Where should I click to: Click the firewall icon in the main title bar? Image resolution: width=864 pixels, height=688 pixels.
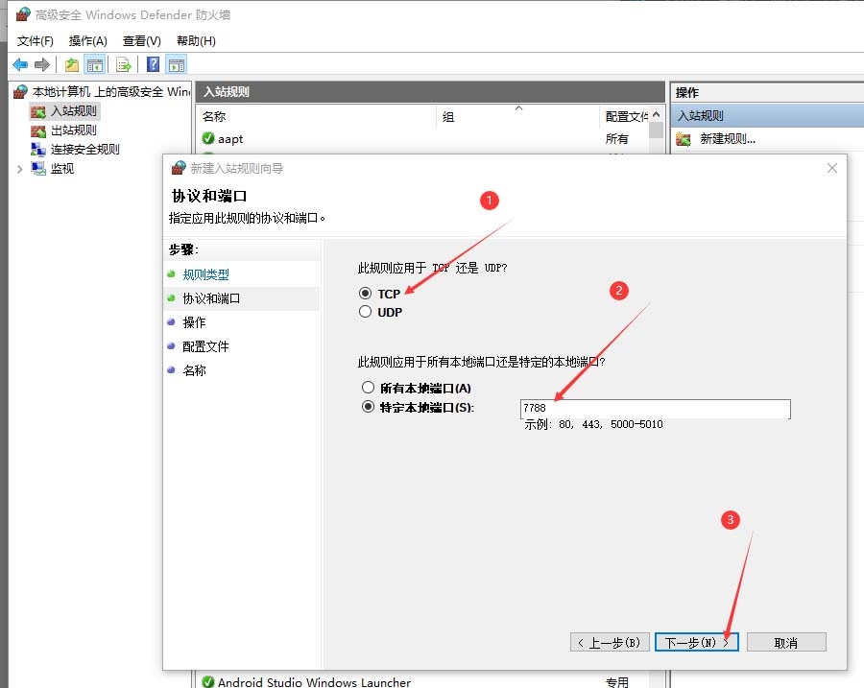[x=23, y=14]
